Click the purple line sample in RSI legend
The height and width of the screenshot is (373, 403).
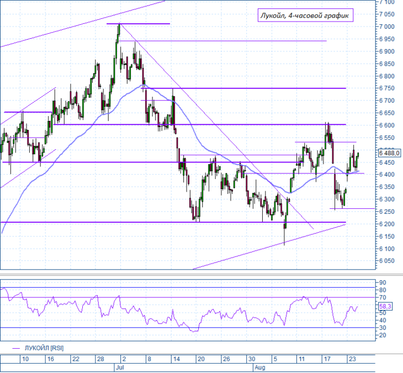16,348
